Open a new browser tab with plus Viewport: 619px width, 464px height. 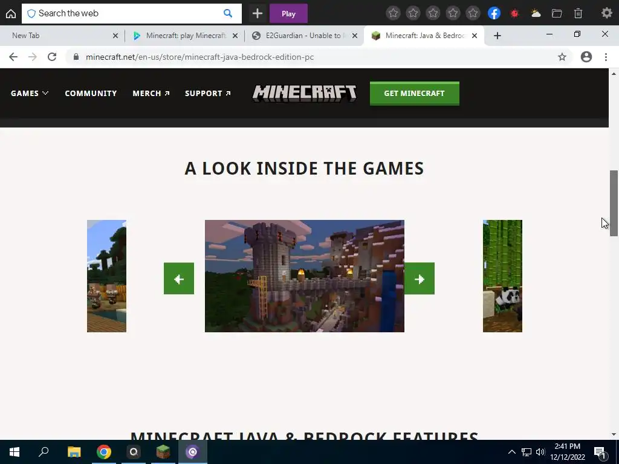497,36
